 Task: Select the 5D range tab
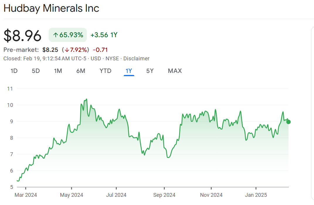point(36,71)
